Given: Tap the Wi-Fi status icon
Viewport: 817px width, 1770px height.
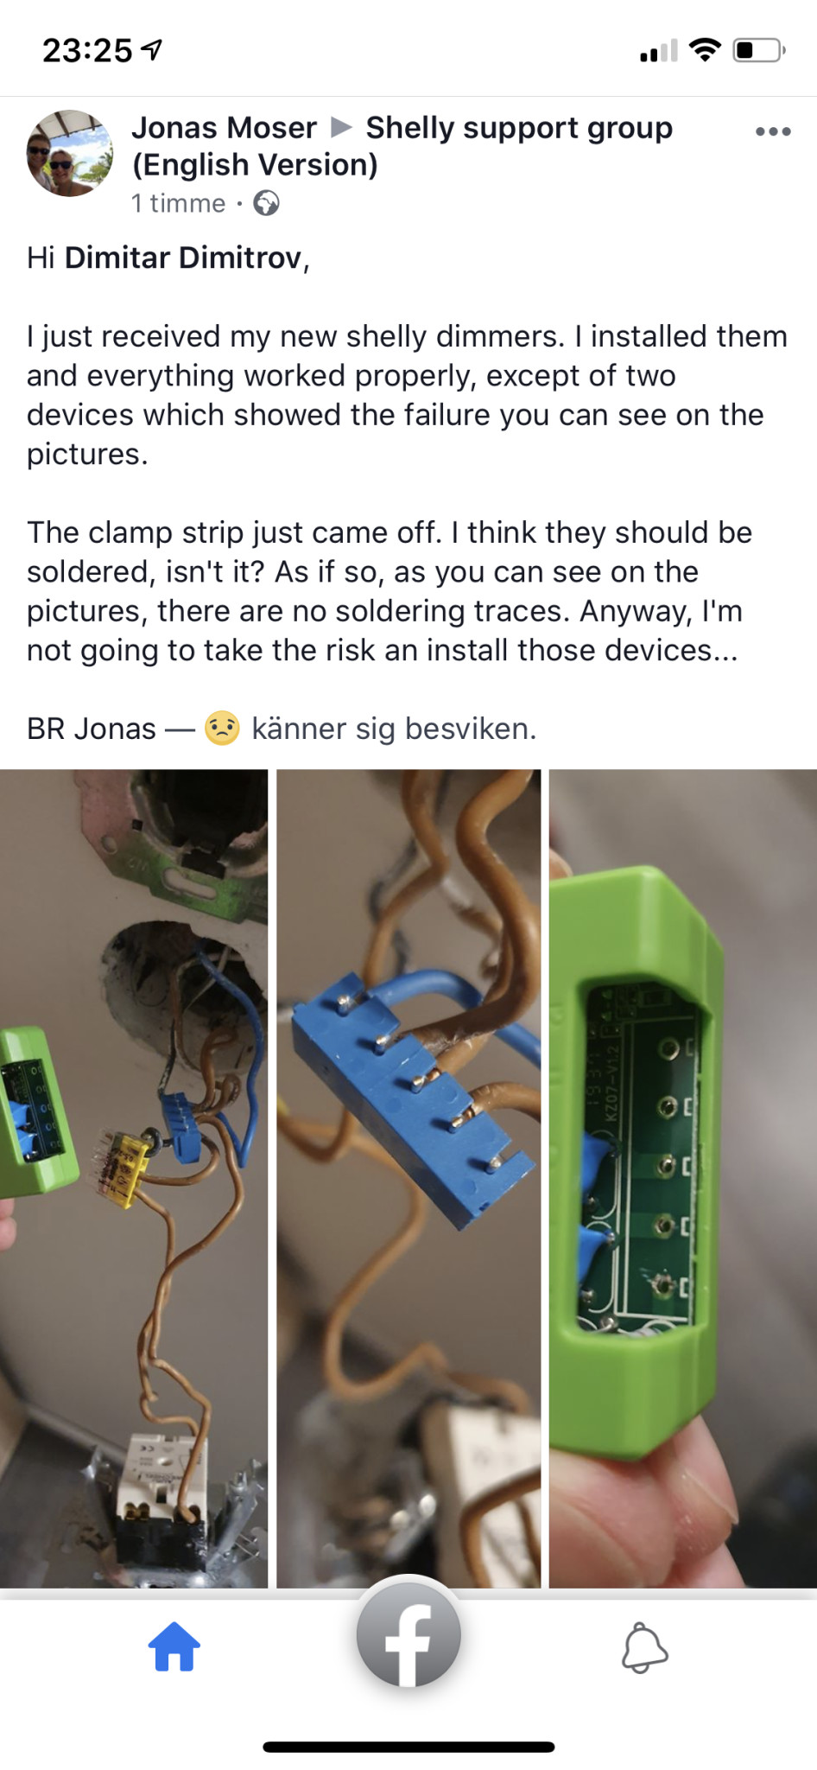Looking at the screenshot, I should pyautogui.click(x=706, y=50).
